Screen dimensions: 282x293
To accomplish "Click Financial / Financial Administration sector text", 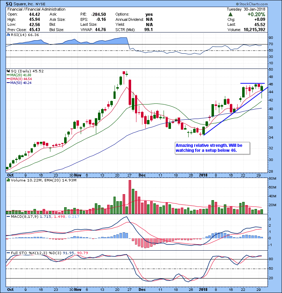I will coord(36,9).
